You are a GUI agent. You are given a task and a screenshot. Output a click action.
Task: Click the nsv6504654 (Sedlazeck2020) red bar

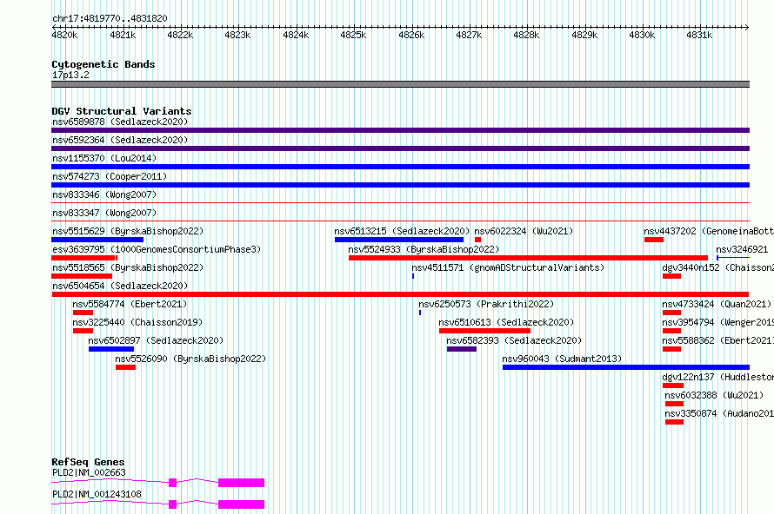pyautogui.click(x=400, y=294)
